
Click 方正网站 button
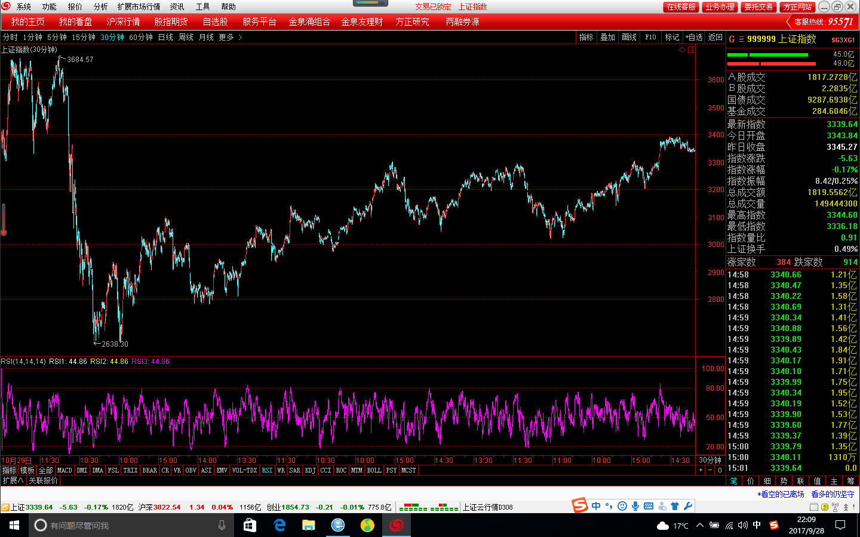click(797, 7)
